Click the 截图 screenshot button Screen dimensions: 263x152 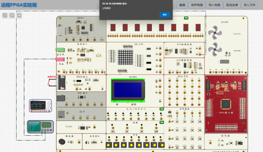pyautogui.click(x=182, y=5)
